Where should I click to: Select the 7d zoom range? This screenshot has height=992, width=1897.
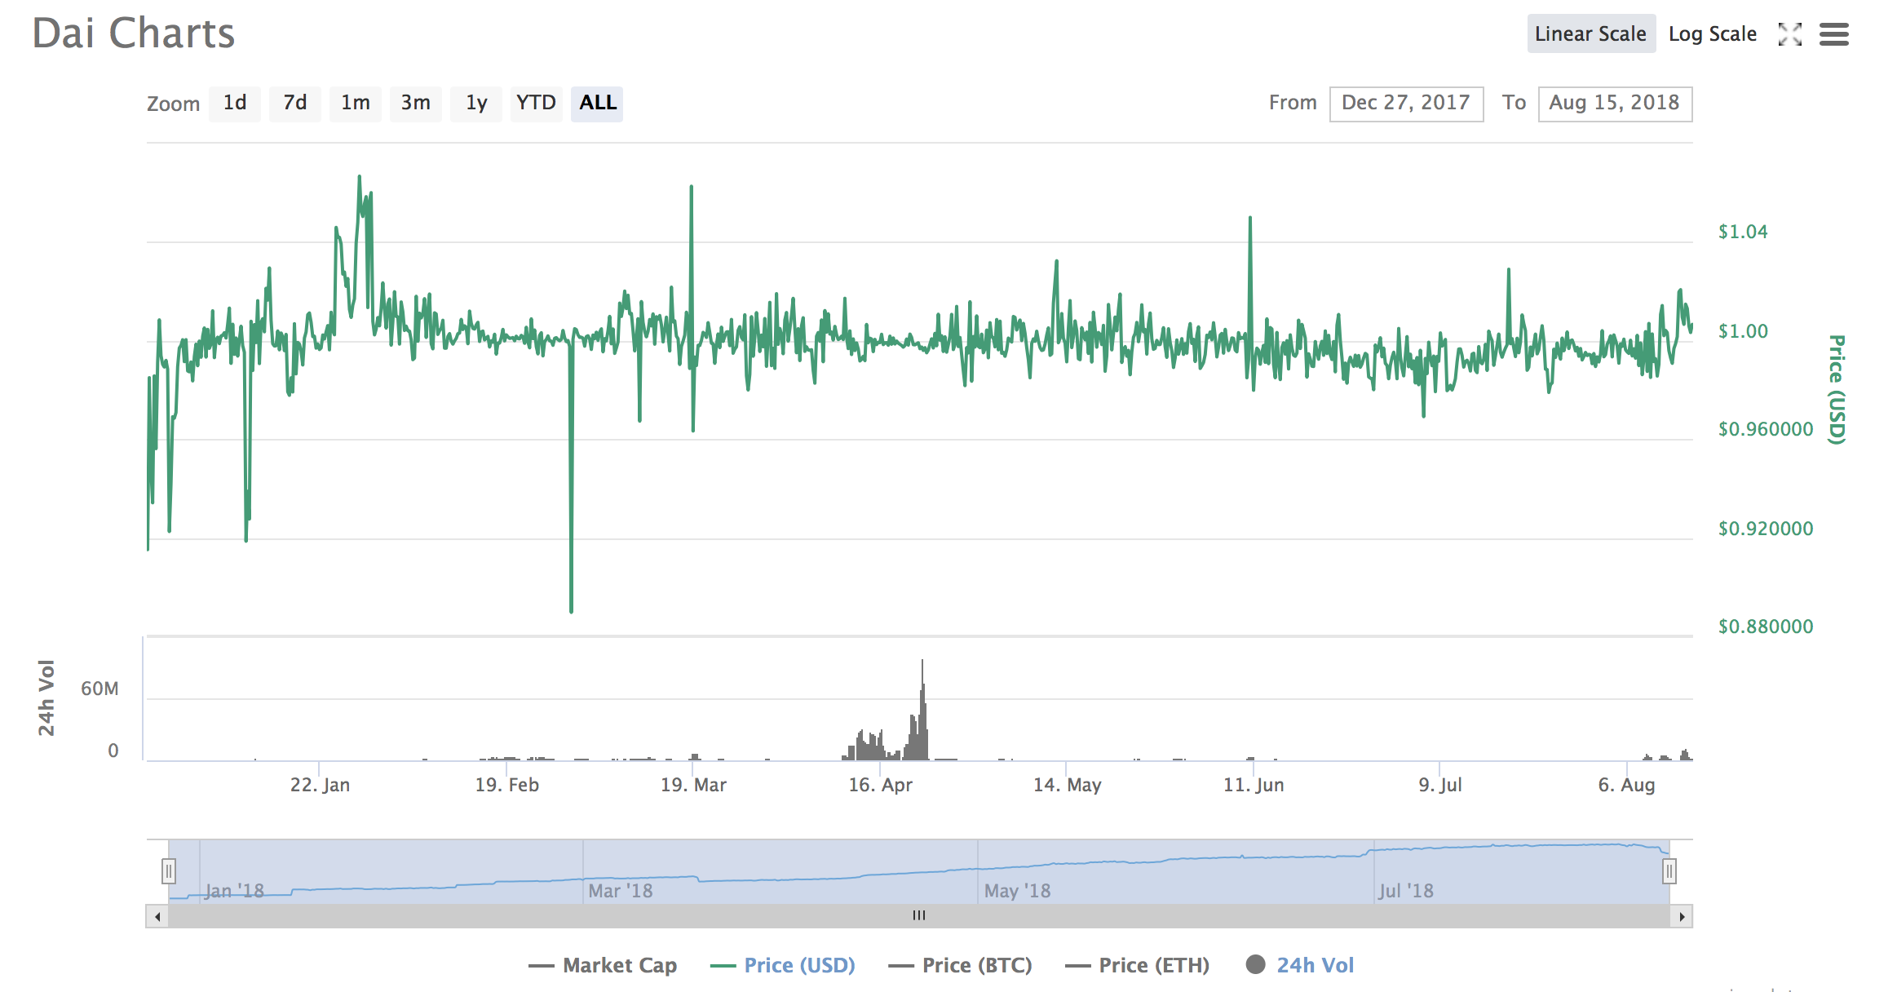pyautogui.click(x=295, y=104)
